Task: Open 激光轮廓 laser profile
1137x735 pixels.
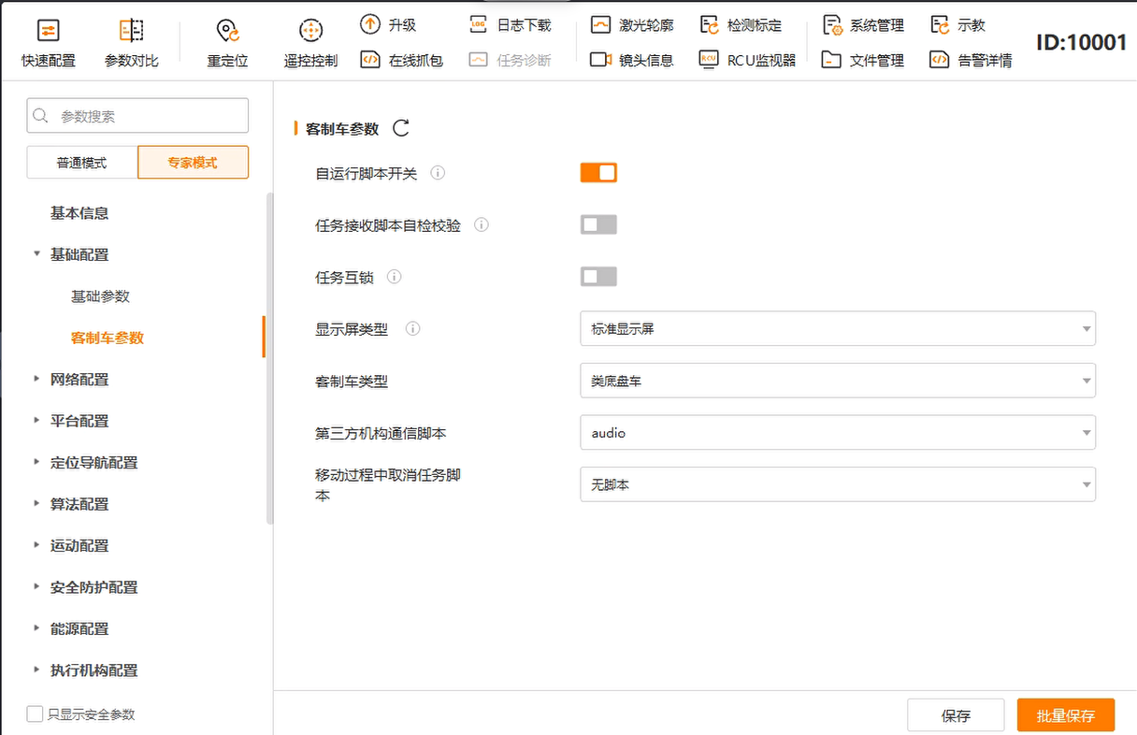Action: point(632,25)
